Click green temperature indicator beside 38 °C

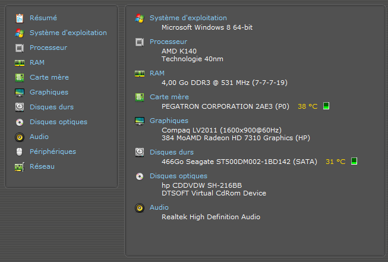click(326, 106)
